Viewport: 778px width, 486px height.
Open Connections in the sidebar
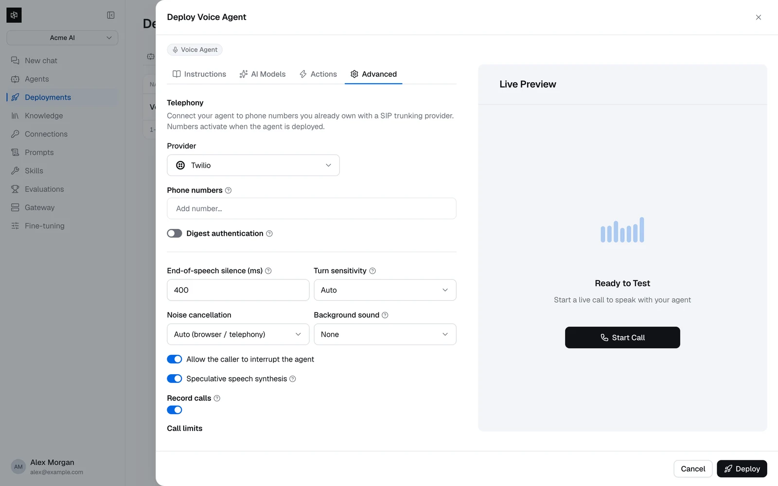(62, 134)
